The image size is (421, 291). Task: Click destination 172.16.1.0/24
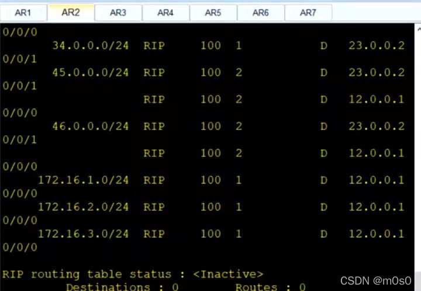(x=84, y=180)
